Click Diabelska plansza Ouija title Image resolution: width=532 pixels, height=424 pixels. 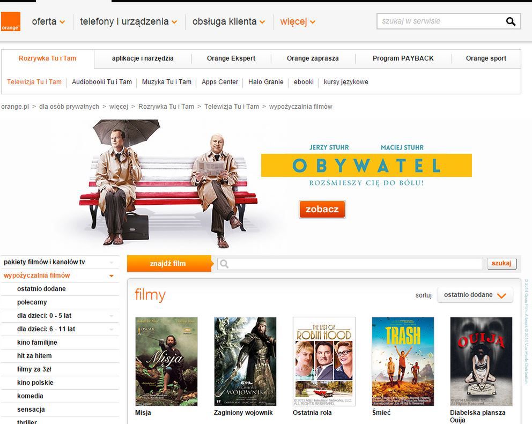[x=478, y=416]
